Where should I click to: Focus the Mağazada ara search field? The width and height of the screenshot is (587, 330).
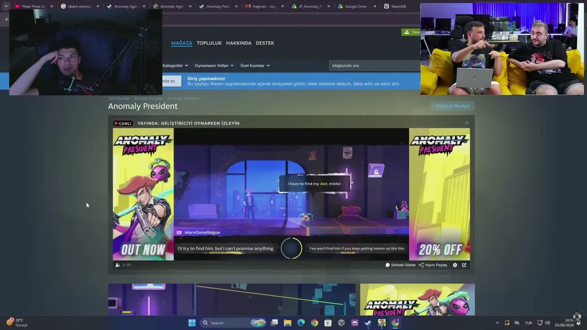click(x=374, y=66)
